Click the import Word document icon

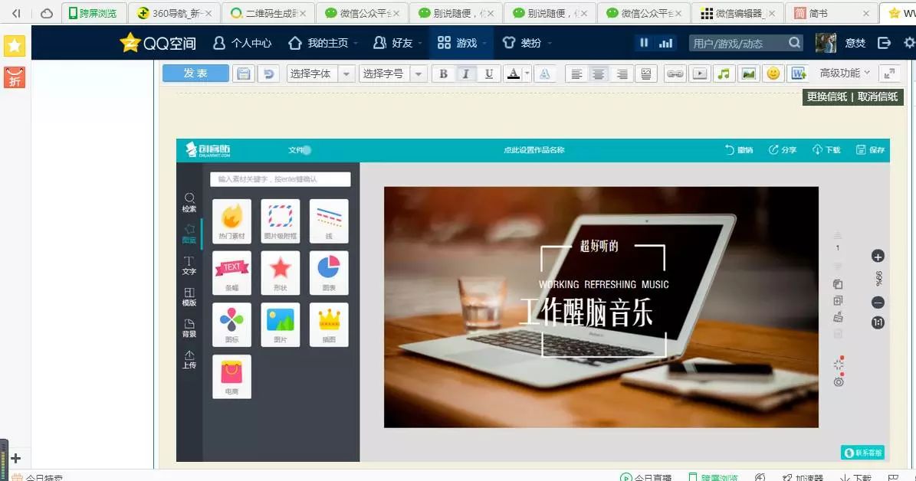(798, 74)
